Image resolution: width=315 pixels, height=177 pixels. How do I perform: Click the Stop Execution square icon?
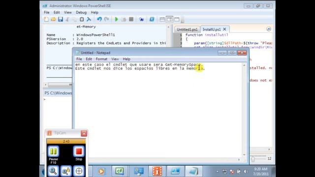click(x=131, y=19)
